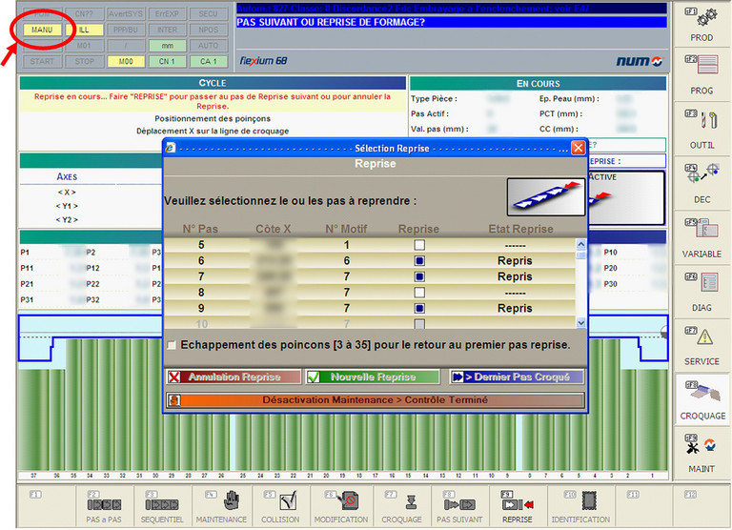Close the Sélection Reprise dialog
Image resolution: width=732 pixels, height=530 pixels.
(x=578, y=149)
